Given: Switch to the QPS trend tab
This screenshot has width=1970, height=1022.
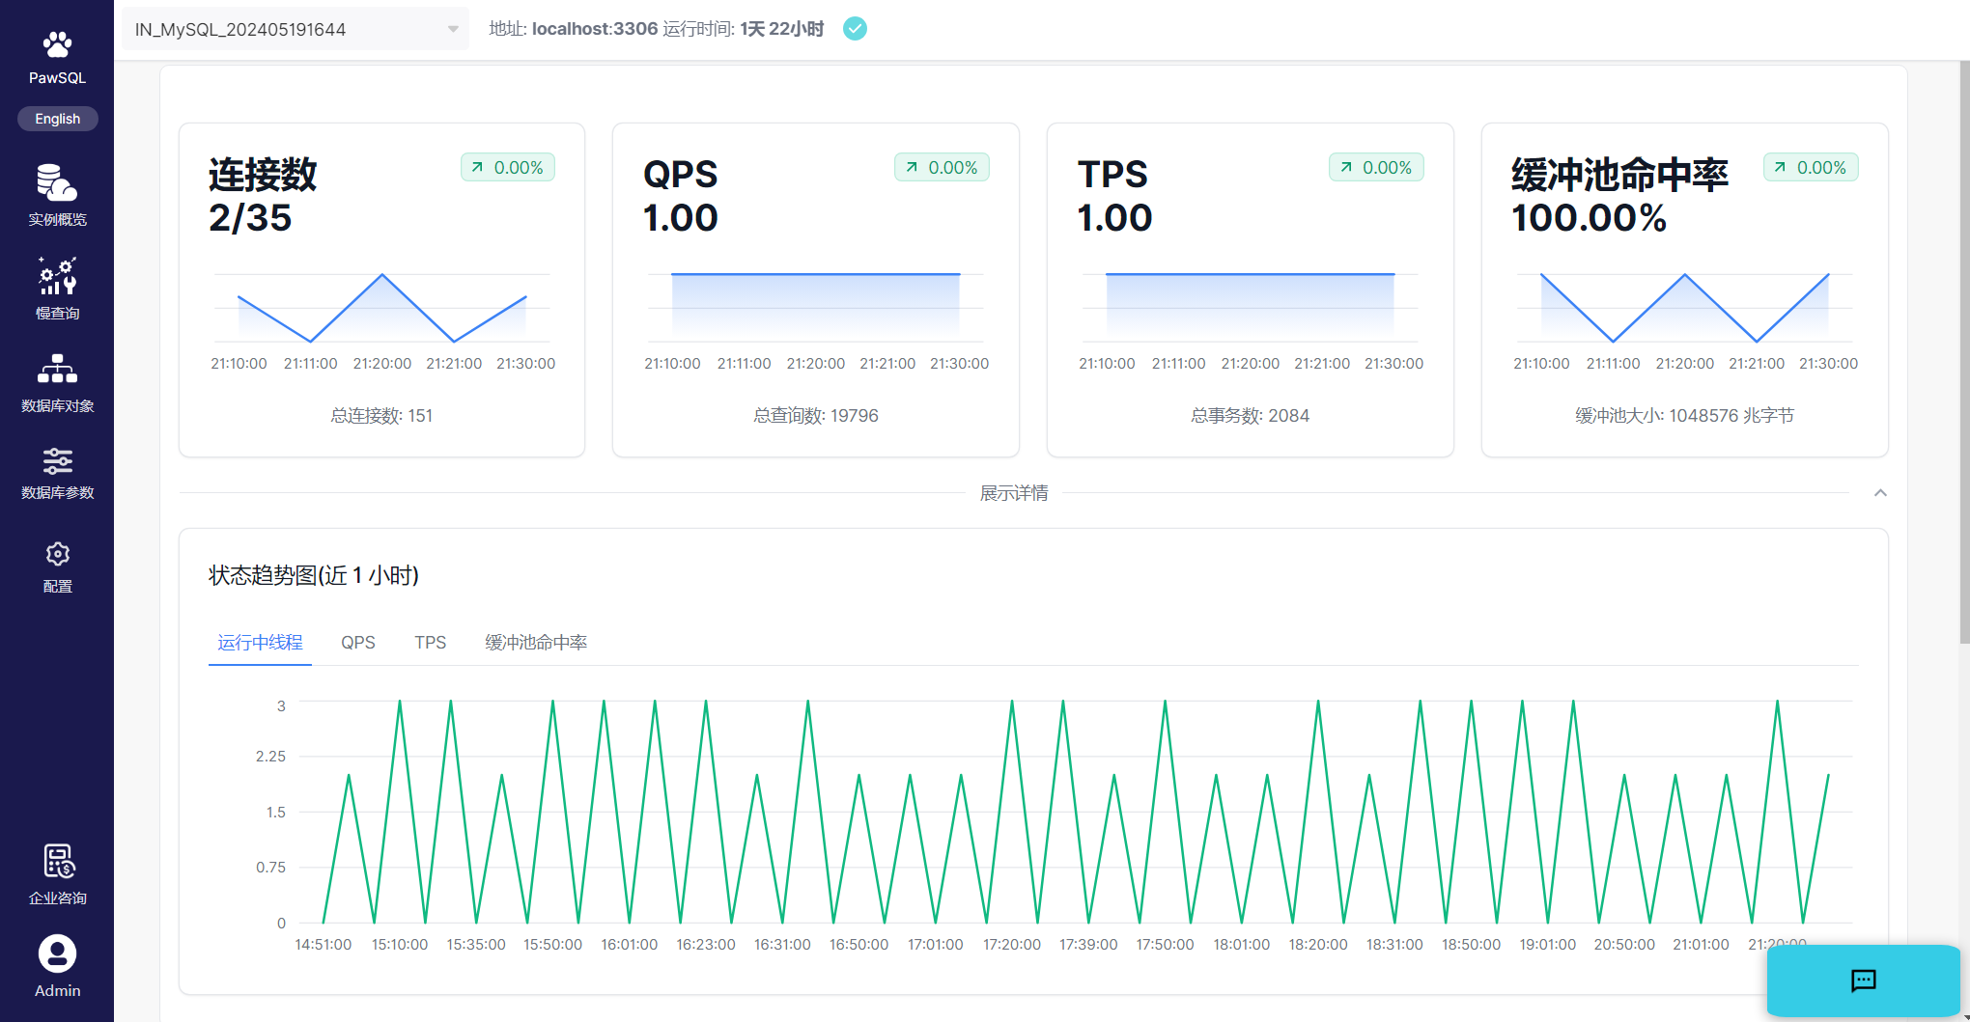Looking at the screenshot, I should click(x=357, y=643).
